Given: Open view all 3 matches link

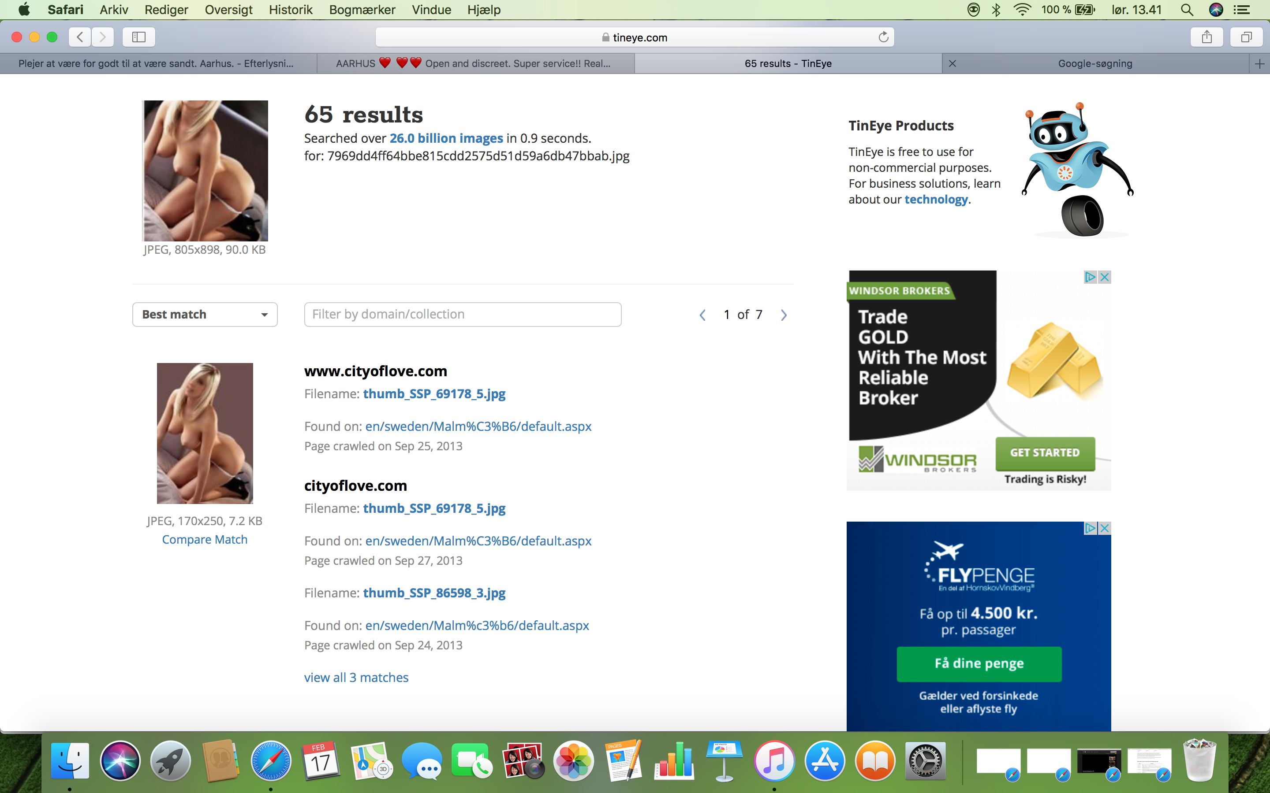Looking at the screenshot, I should coord(356,678).
